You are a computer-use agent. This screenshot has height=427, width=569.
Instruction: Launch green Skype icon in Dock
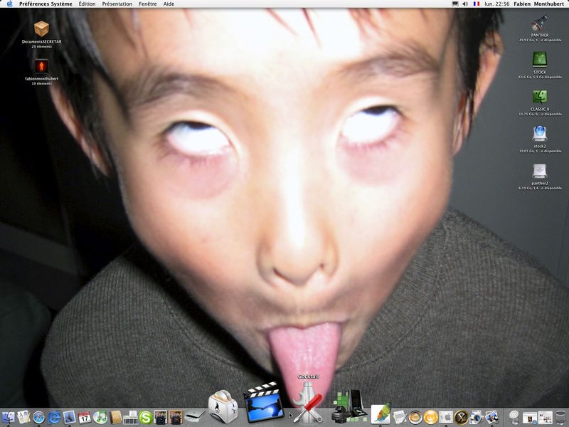pyautogui.click(x=146, y=417)
